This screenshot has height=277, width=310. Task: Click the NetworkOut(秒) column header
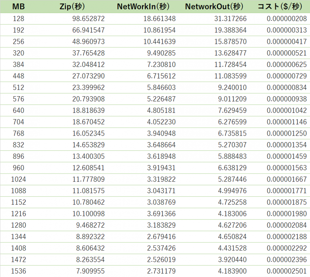[214, 7]
